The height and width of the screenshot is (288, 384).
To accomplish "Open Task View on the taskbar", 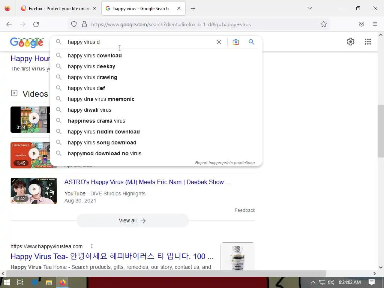I will pyautogui.click(x=20, y=282).
